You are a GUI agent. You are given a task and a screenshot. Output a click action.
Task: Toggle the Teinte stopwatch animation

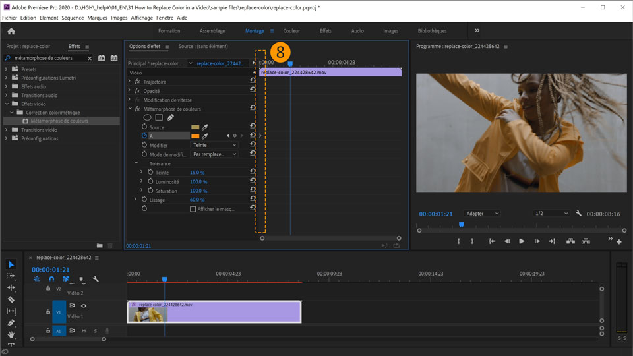[150, 172]
